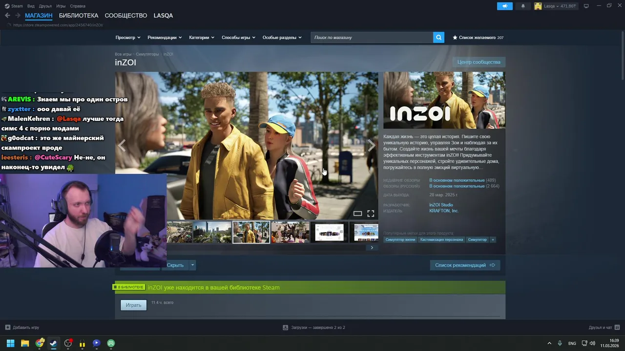Open the LASQA profile tab
This screenshot has width=625, height=351.
[x=163, y=16]
